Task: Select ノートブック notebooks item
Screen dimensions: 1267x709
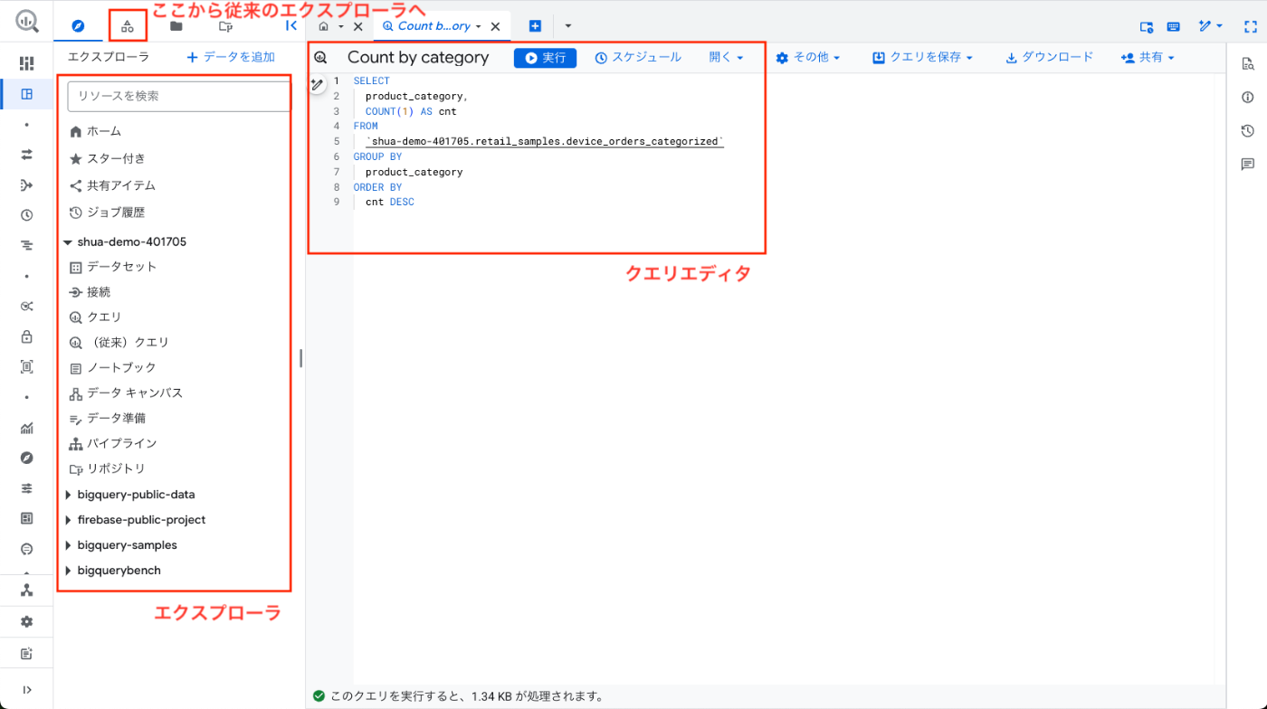Action: point(112,368)
